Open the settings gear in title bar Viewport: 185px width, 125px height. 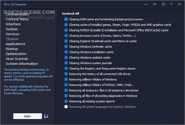pyautogui.click(x=163, y=4)
